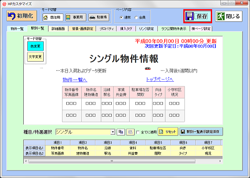Image resolution: width=250 pixels, height=178 pixels.
Task: Follow the トップページへ link
Action: [x=160, y=79]
